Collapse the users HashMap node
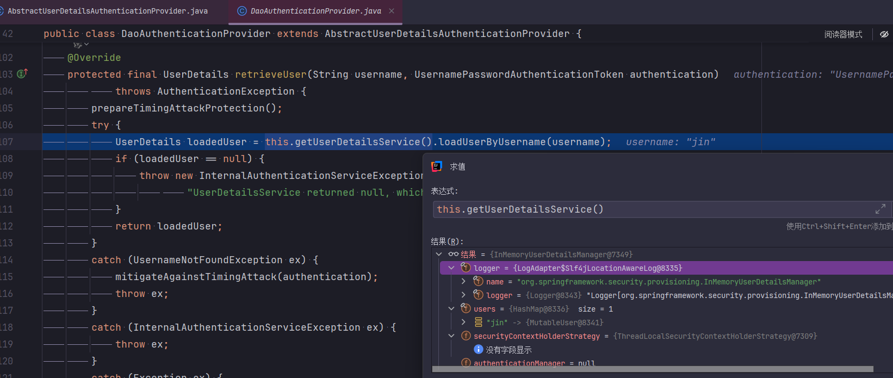The width and height of the screenshot is (893, 378). tap(451, 308)
